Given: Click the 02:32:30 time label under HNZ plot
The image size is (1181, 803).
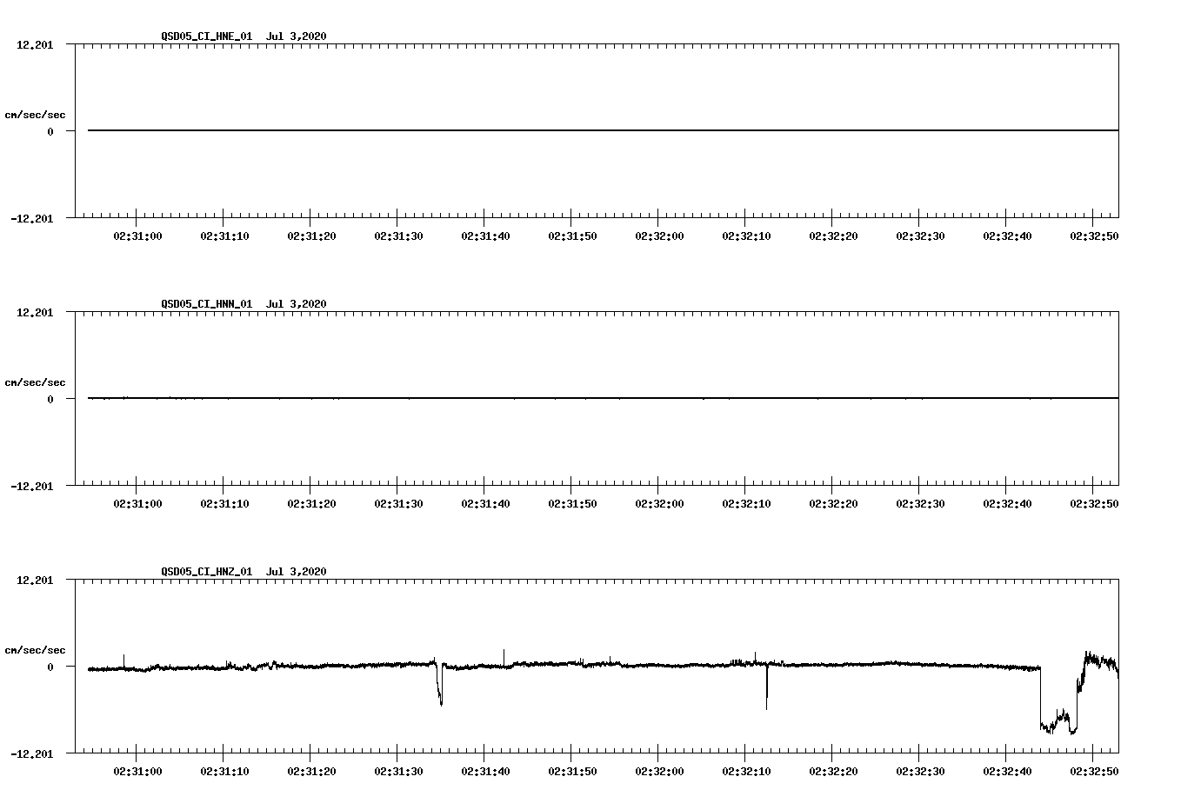Looking at the screenshot, I should 920,771.
